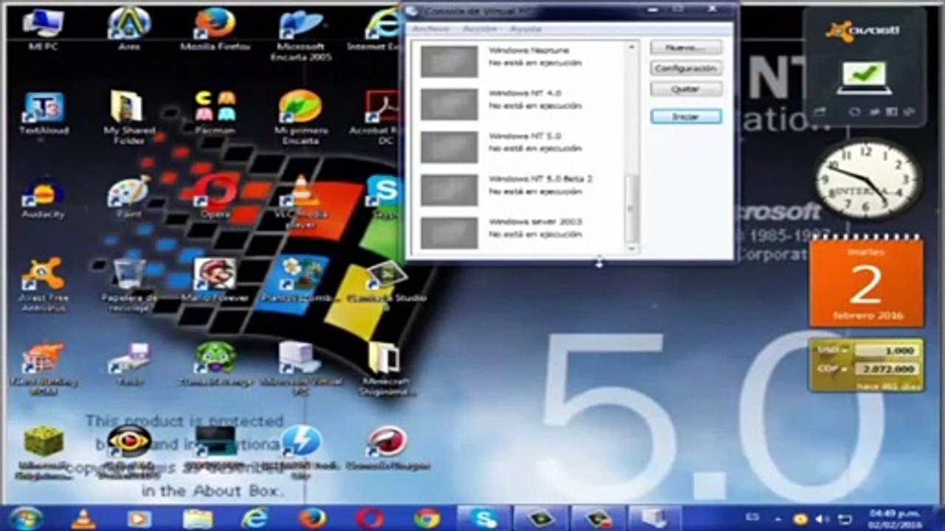This screenshot has width=945, height=531.
Task: Open the Configuración button
Action: pos(686,68)
